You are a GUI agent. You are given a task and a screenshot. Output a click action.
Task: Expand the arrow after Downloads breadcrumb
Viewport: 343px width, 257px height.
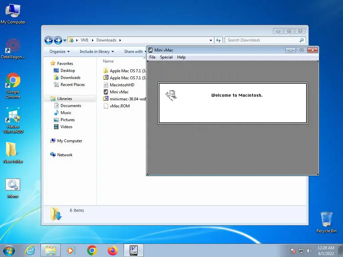point(120,40)
